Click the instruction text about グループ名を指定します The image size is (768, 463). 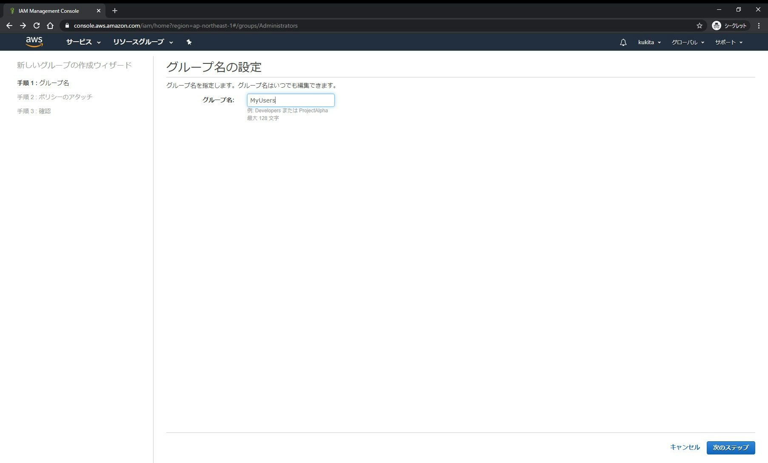[252, 86]
